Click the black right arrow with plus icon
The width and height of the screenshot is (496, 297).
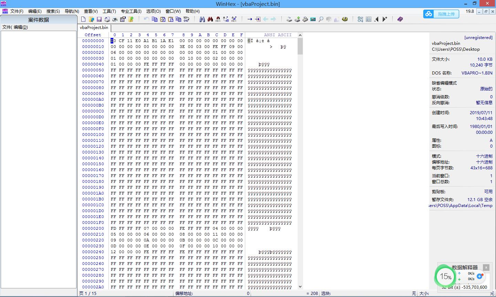(x=385, y=19)
